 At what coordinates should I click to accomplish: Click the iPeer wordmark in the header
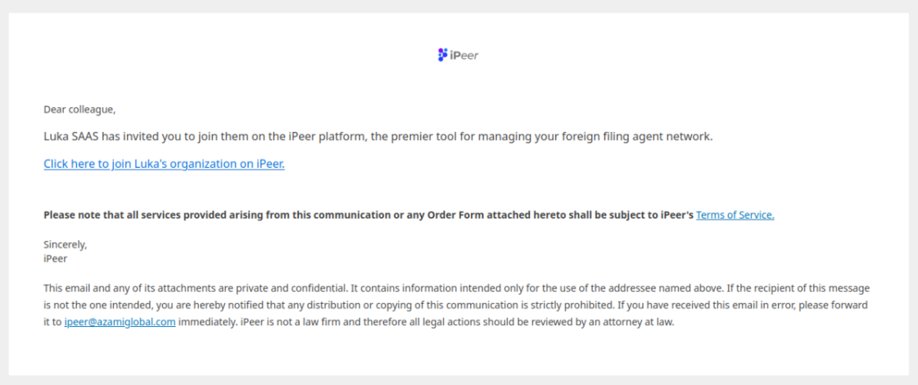pyautogui.click(x=464, y=56)
